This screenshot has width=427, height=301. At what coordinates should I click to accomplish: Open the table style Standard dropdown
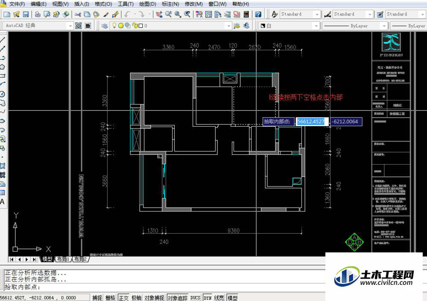click(x=423, y=14)
